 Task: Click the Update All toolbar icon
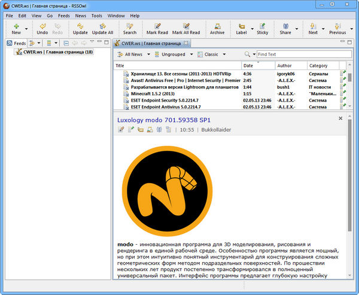tap(102, 29)
